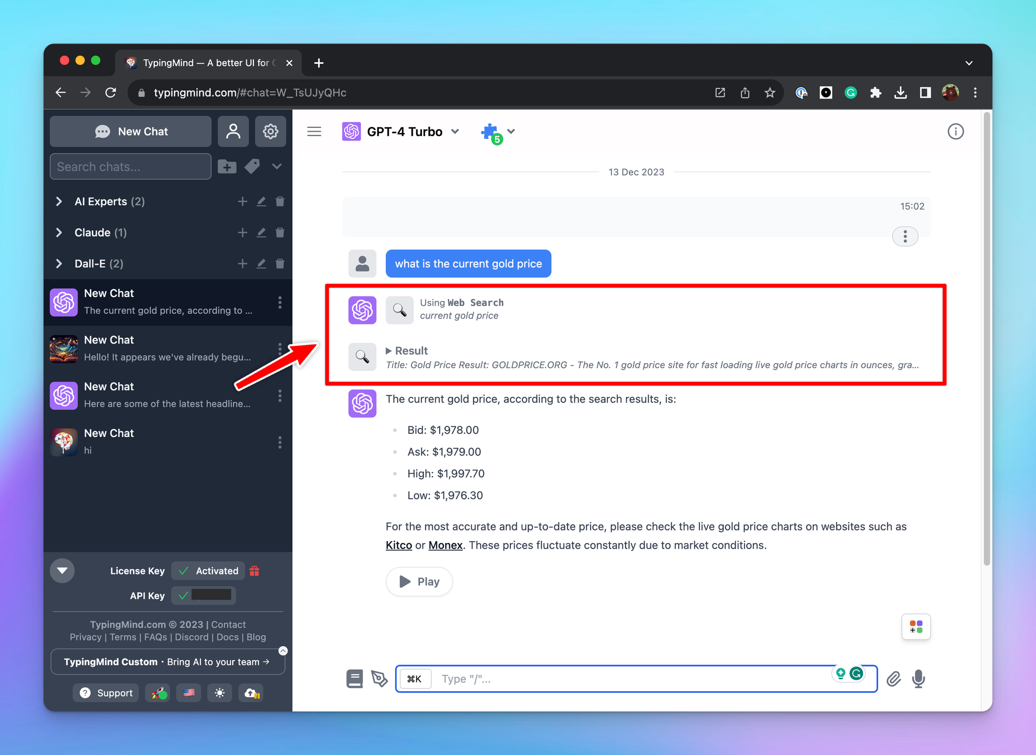
Task: Toggle light theme with the sun icon
Action: [220, 693]
